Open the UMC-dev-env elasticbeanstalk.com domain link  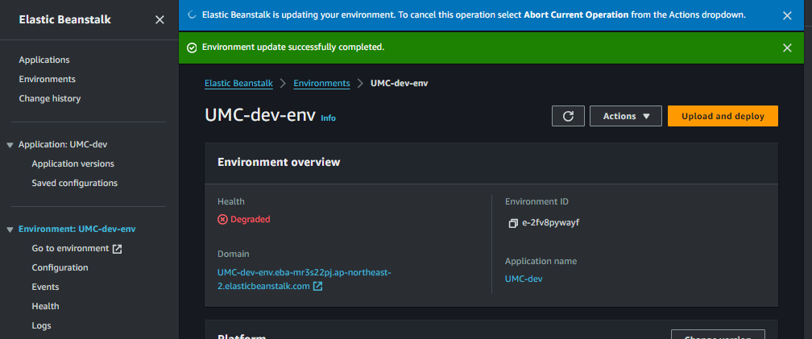tap(304, 279)
